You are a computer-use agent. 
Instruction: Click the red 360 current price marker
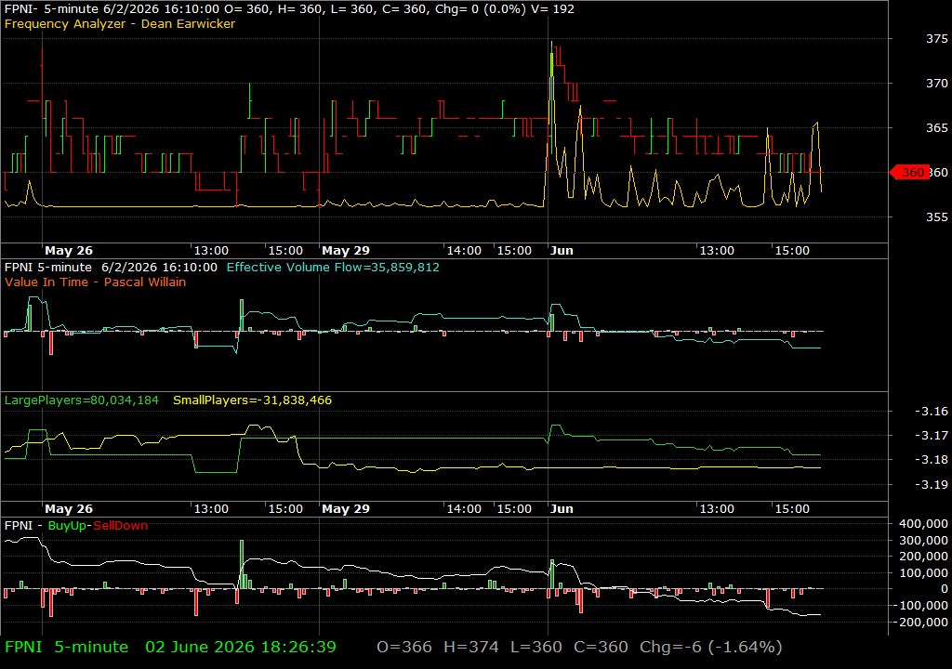[909, 173]
